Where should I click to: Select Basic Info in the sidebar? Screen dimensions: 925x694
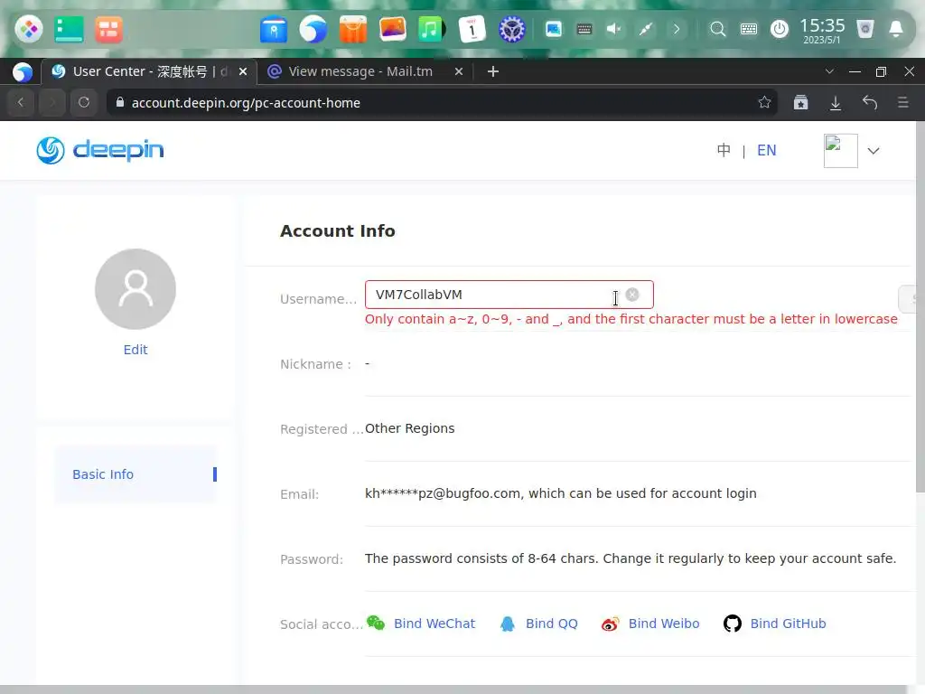135,474
